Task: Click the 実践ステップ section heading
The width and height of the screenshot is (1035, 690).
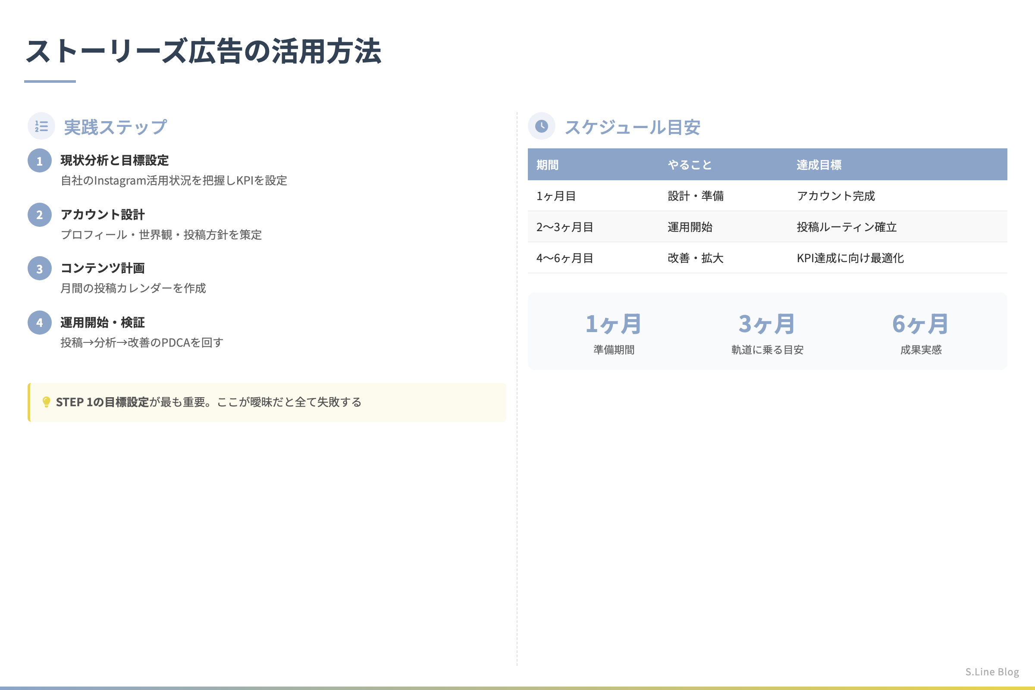Action: point(115,127)
